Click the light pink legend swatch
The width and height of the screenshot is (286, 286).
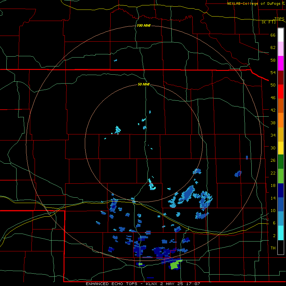pos(281,49)
